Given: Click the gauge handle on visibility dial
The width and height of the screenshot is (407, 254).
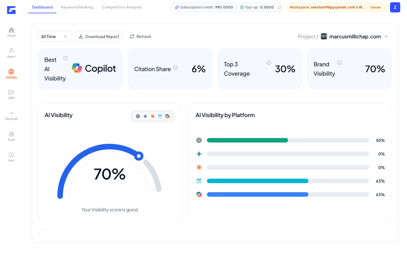Looking at the screenshot, I should (x=139, y=156).
